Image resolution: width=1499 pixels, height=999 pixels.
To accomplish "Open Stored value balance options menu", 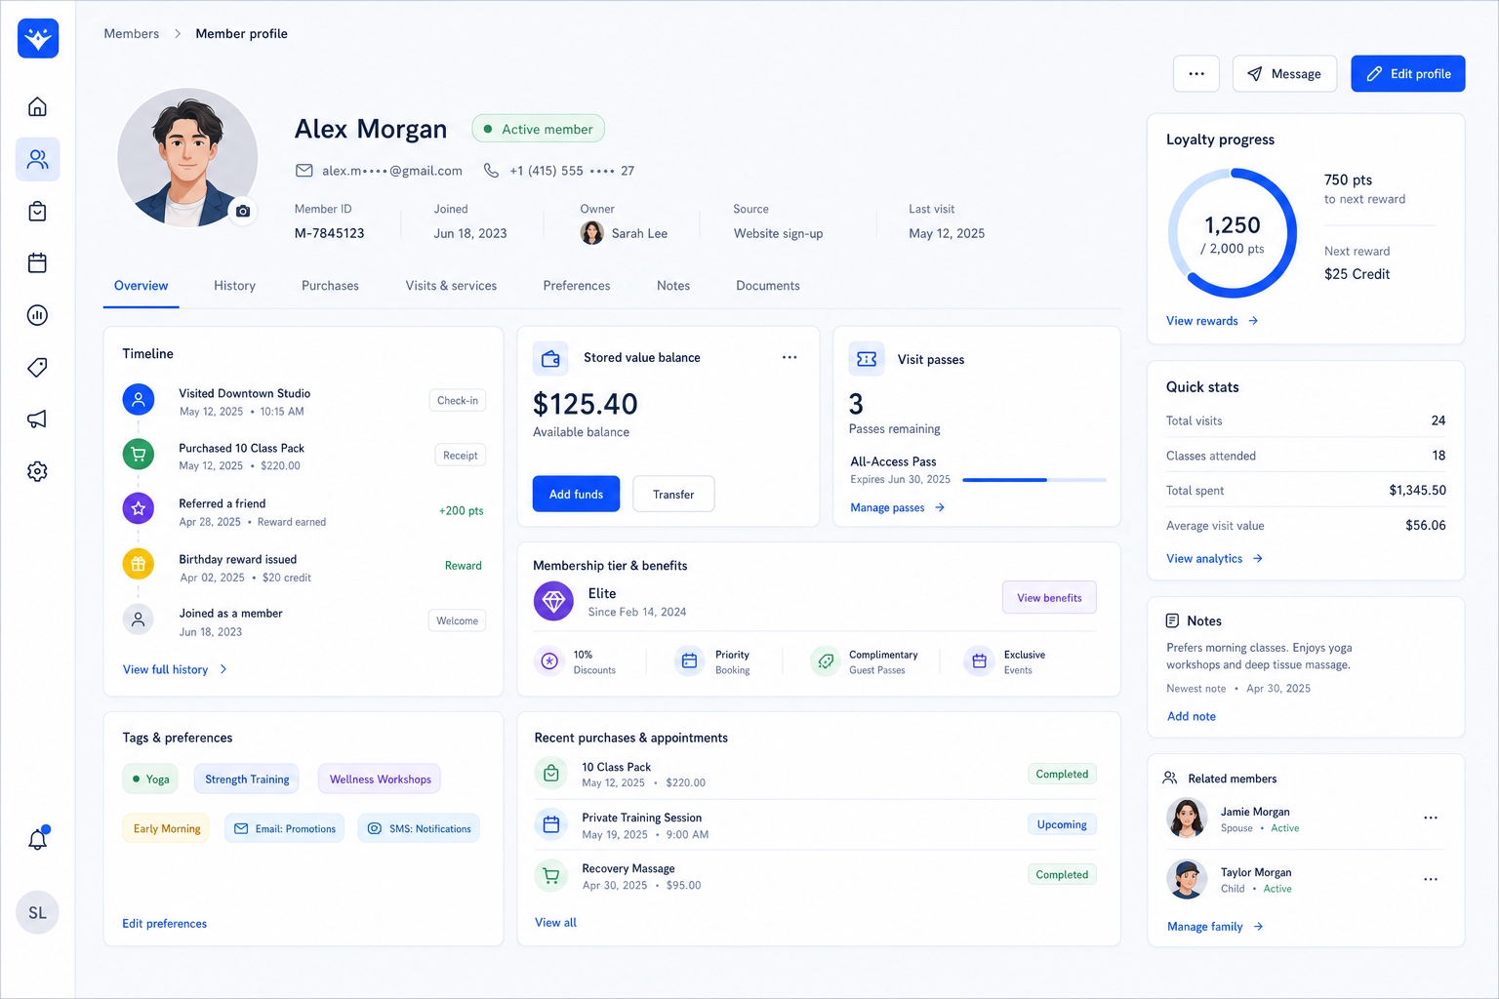I will (790, 358).
